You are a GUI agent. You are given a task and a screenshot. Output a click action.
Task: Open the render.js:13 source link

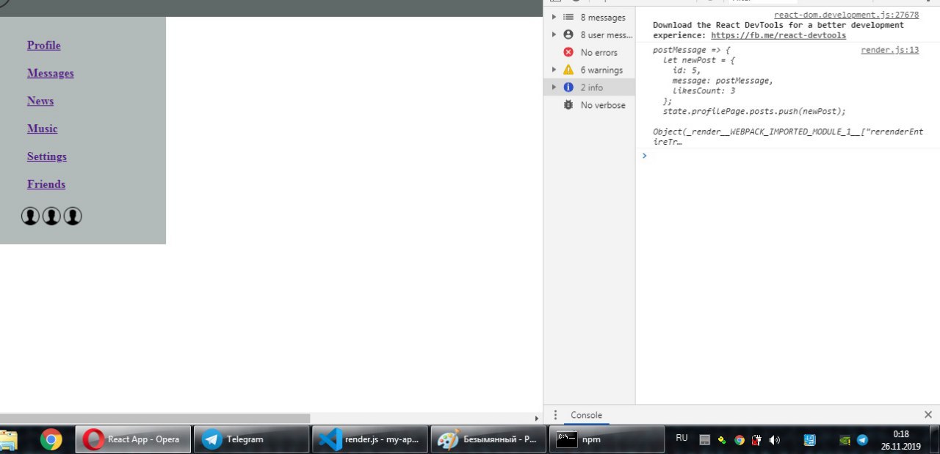889,50
